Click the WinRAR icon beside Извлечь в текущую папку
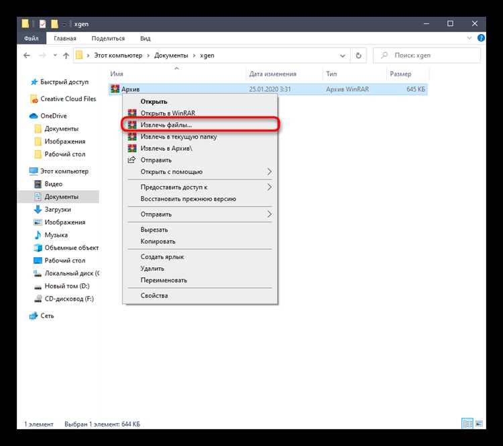The width and height of the screenshot is (503, 446). pyautogui.click(x=132, y=137)
